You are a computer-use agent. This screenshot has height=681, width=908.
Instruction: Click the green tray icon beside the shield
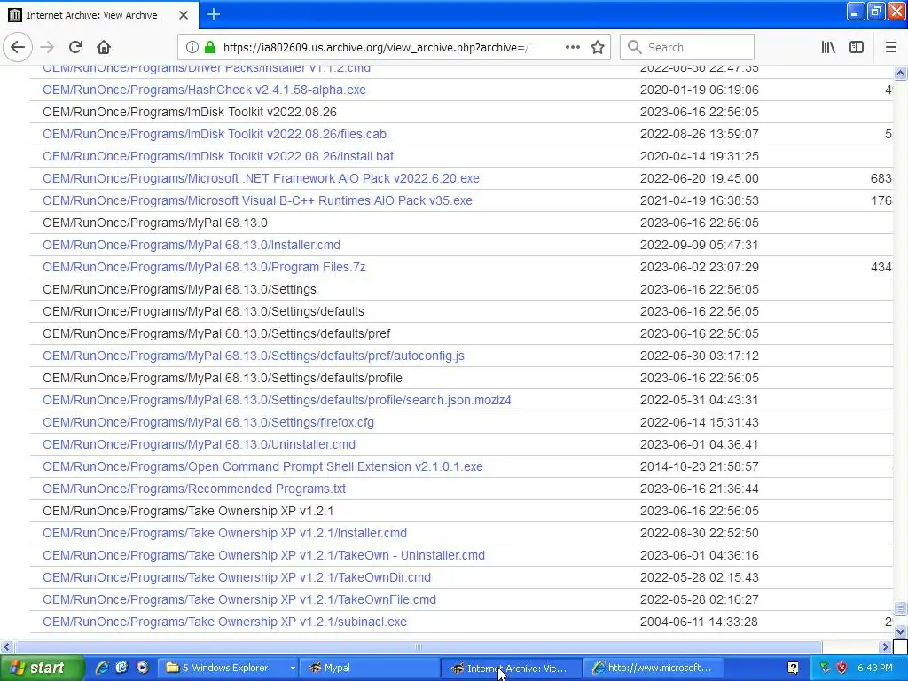tap(826, 668)
